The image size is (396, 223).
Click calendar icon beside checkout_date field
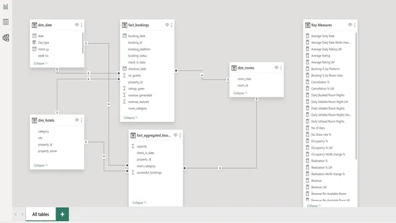[124, 69]
